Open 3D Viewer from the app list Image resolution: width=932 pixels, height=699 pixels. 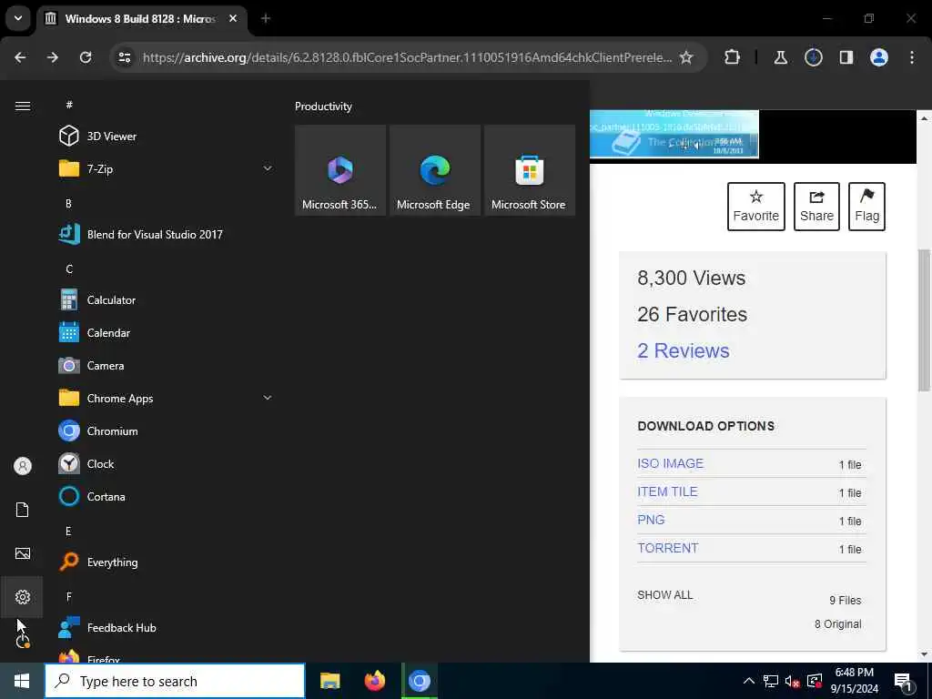[165, 137]
